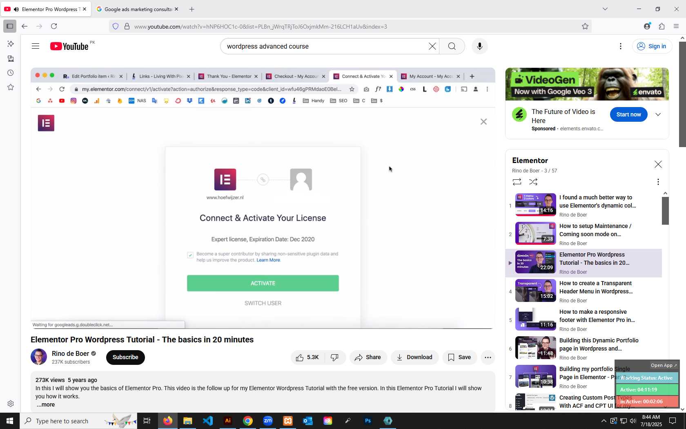Open Transparent Header Menu video
Image resolution: width=686 pixels, height=429 pixels.
coord(584,291)
